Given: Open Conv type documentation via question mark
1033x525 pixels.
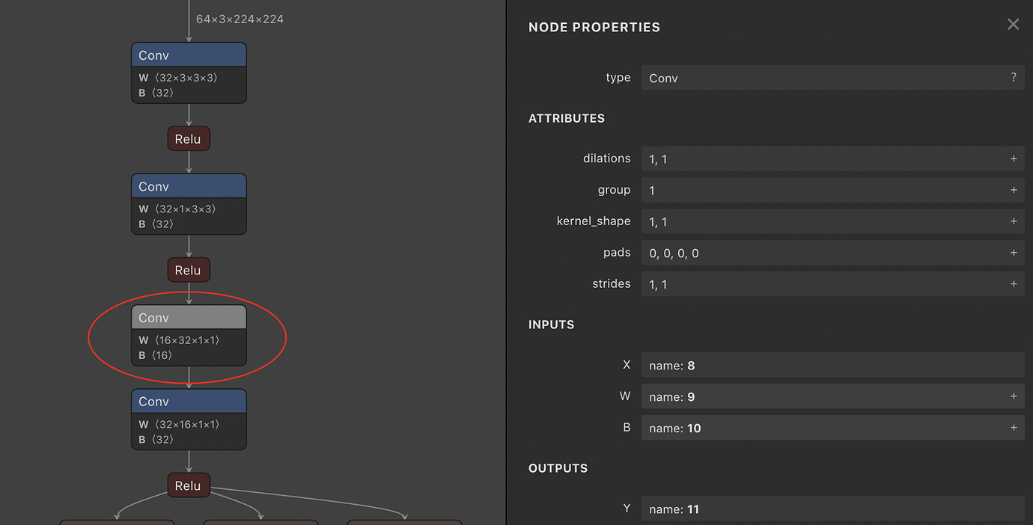Looking at the screenshot, I should (1014, 78).
